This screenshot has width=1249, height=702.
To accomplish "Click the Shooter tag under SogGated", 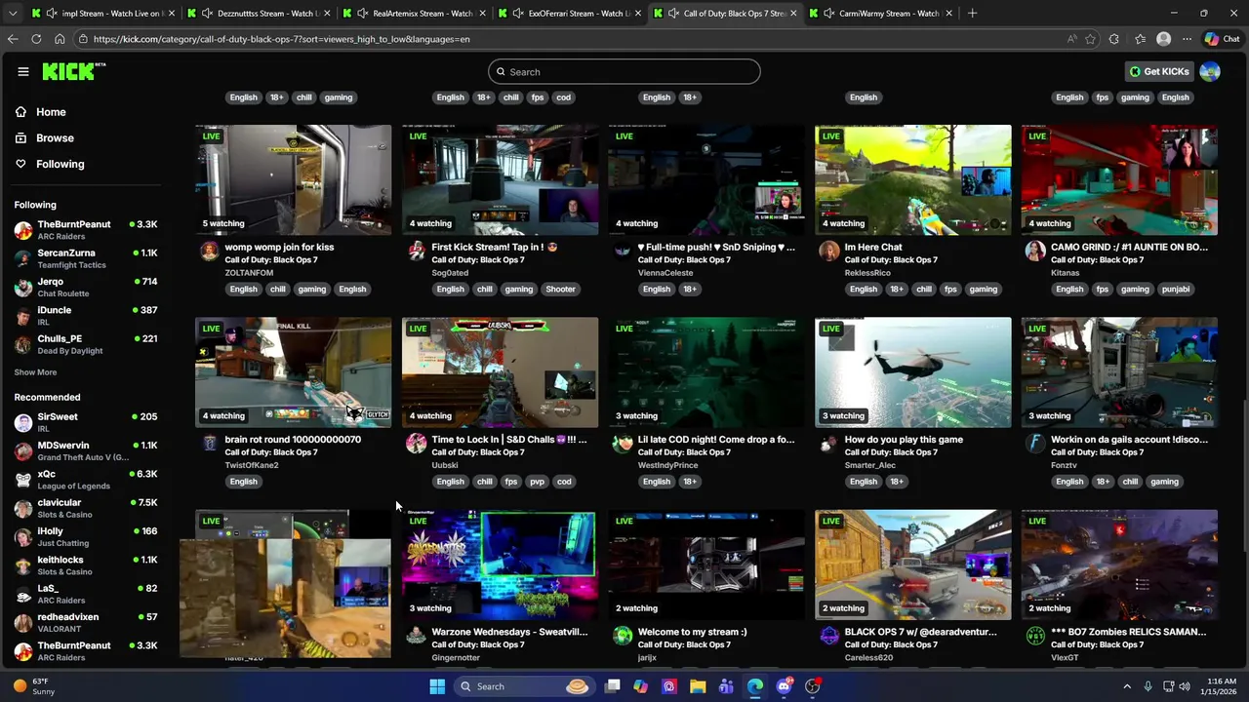I will 560,290.
